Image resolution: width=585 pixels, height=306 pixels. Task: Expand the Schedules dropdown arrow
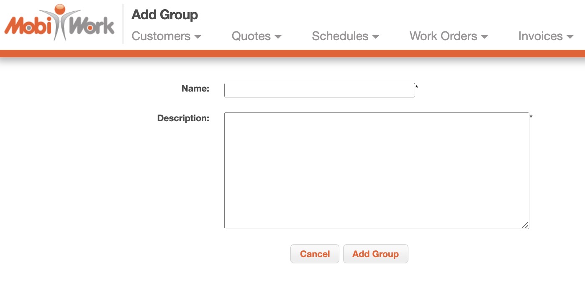pos(376,37)
